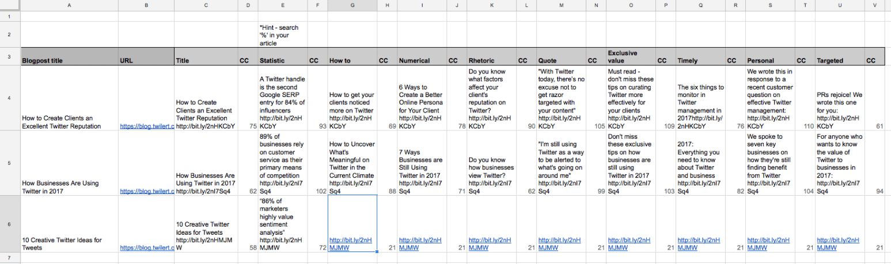
Task: Open row 6 bit.ly link under Timely column
Action: point(698,243)
